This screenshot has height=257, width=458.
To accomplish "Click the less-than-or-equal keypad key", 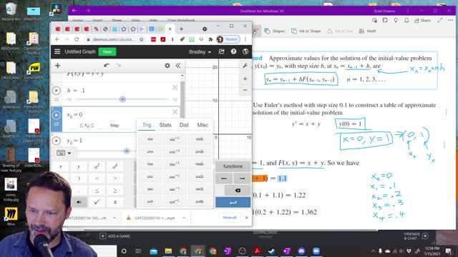I will coord(97,191).
